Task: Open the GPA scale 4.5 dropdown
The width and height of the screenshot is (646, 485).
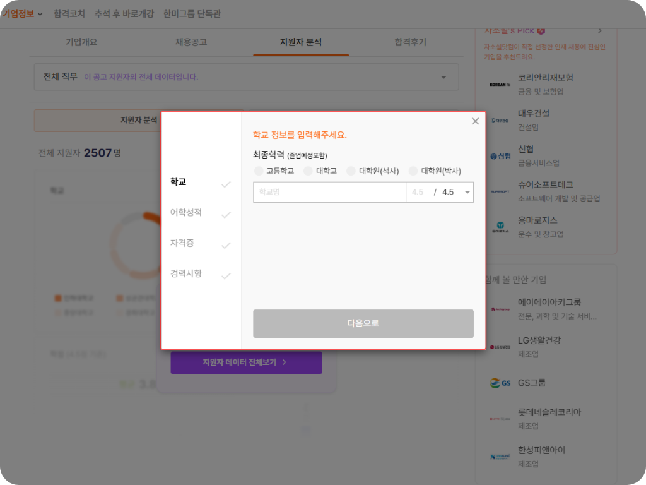Action: tap(466, 192)
